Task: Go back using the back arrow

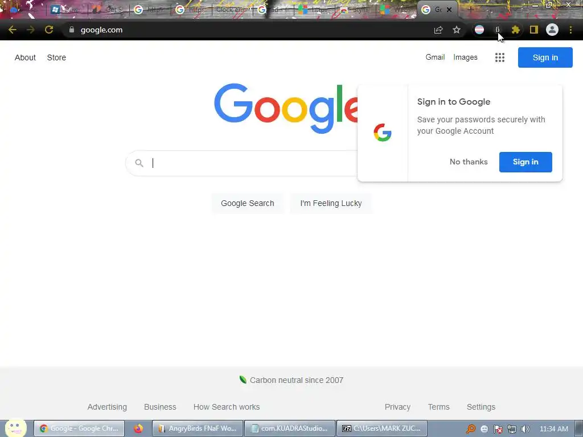Action: point(13,30)
